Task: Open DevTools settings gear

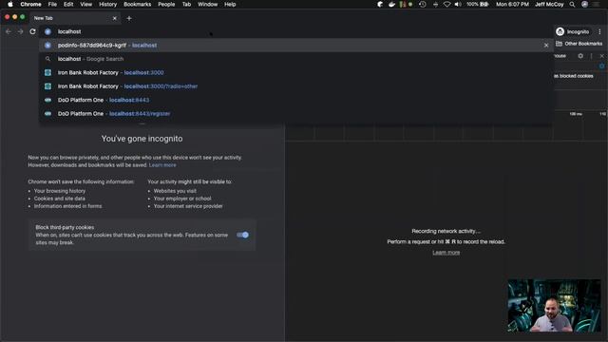Action: tap(580, 56)
